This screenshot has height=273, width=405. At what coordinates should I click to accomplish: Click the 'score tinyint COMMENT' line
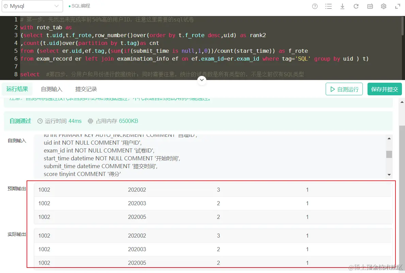click(82, 174)
